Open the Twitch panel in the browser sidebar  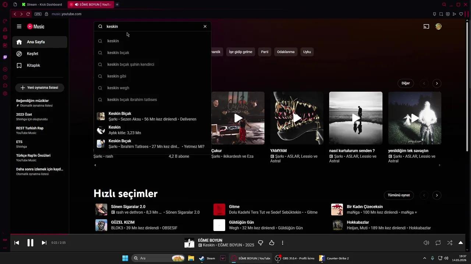click(x=5, y=57)
